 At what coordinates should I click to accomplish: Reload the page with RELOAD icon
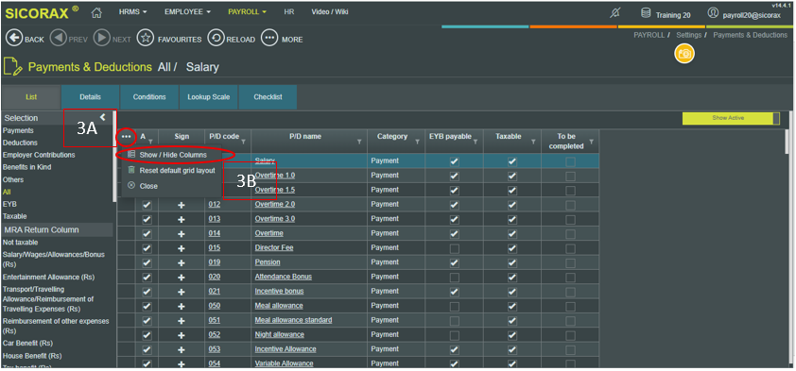coord(216,39)
